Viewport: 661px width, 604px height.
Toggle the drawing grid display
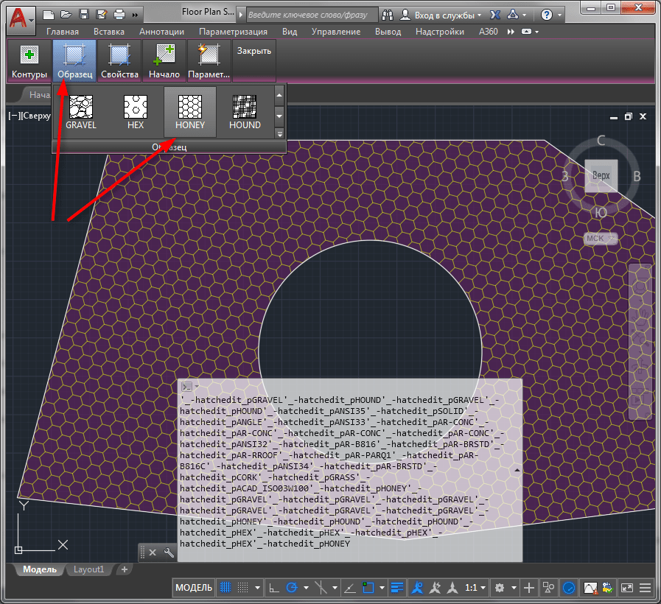[225, 587]
